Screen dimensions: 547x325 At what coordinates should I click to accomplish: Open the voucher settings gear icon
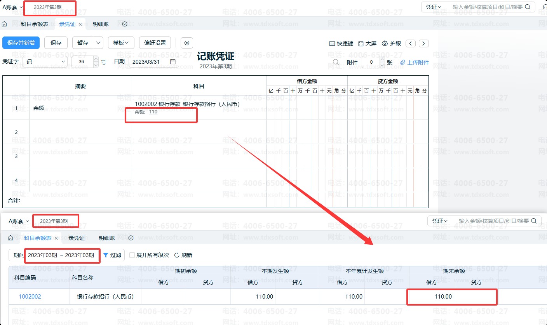(x=187, y=43)
